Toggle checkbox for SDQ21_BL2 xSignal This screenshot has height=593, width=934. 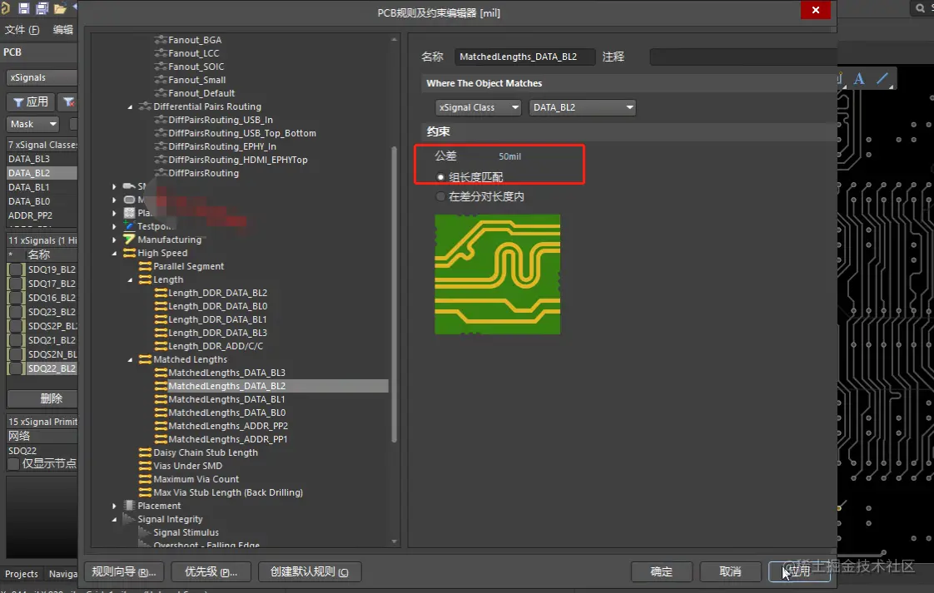pyautogui.click(x=17, y=340)
